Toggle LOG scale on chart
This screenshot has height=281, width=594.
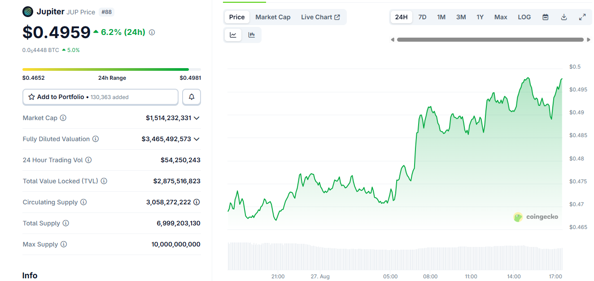pos(524,17)
